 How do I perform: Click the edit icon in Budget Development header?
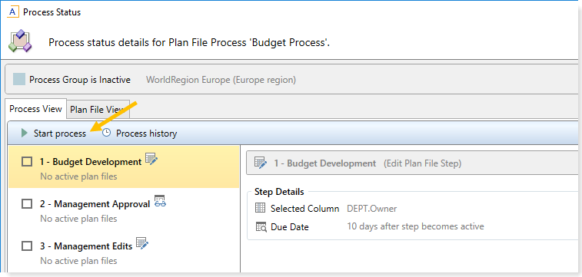click(x=261, y=163)
